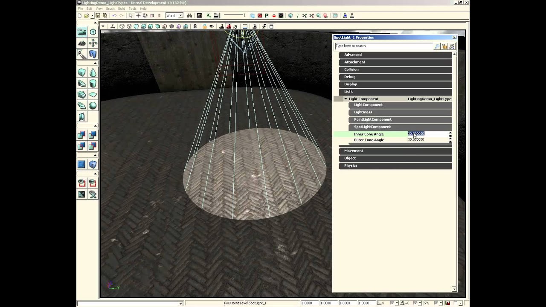
Task: Create a Sheet builder brush
Action: click(93, 95)
